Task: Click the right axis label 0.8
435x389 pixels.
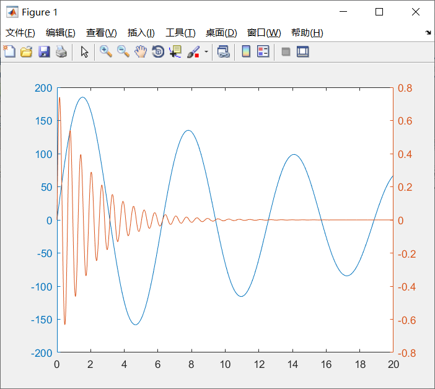Action: [405, 88]
